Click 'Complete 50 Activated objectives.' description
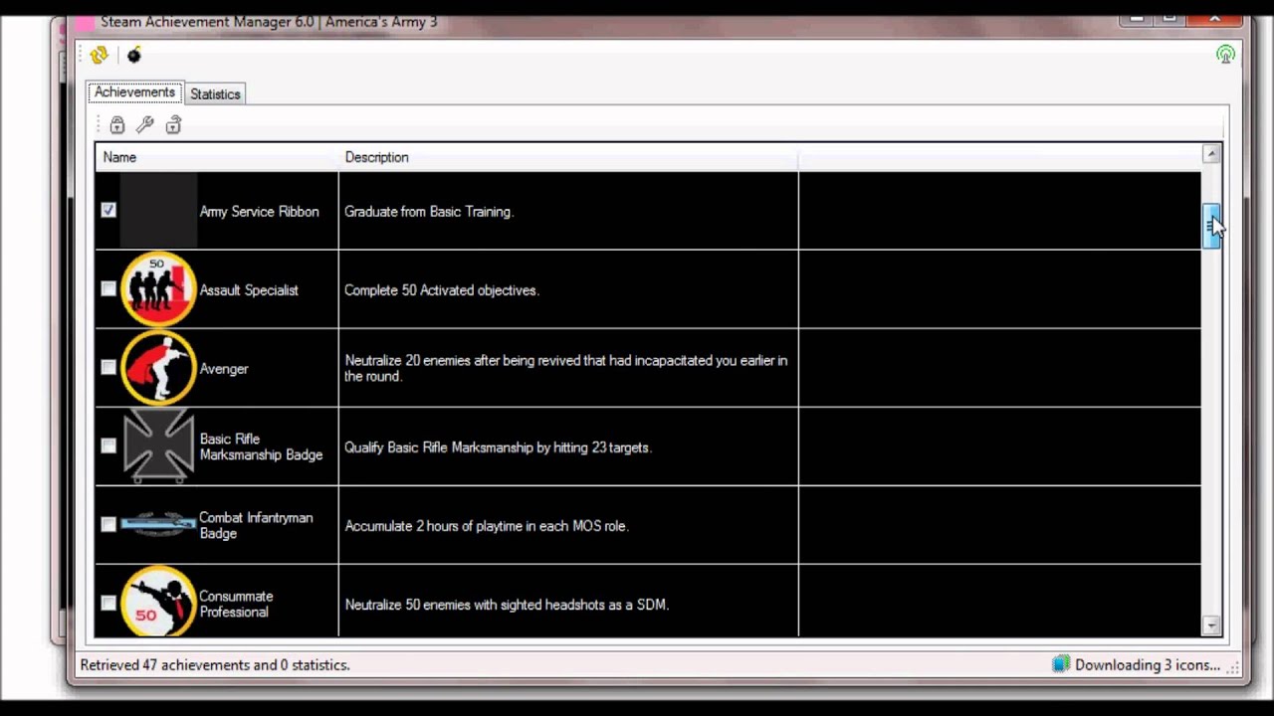Viewport: 1274px width, 716px height. tap(442, 290)
